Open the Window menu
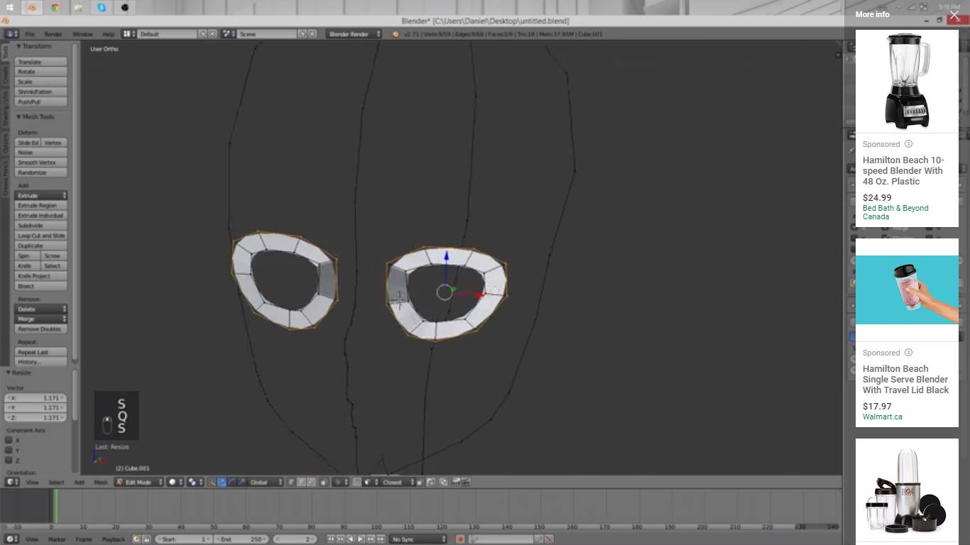970x545 pixels. coord(82,34)
